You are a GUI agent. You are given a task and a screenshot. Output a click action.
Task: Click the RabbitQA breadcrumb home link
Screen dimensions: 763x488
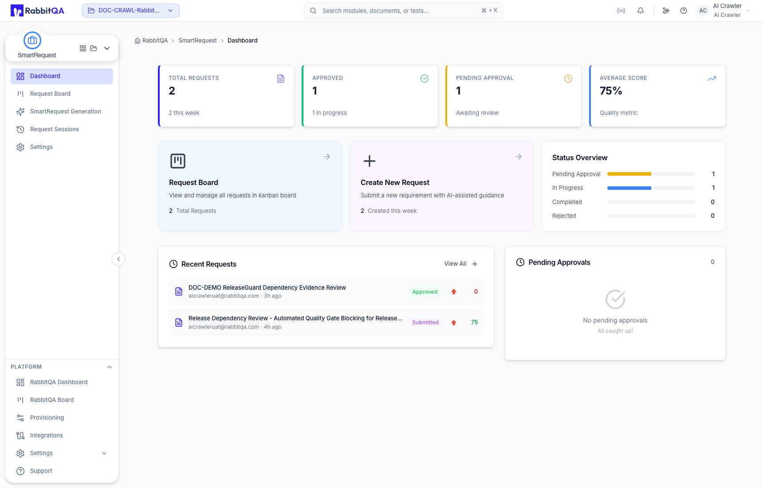click(x=151, y=40)
